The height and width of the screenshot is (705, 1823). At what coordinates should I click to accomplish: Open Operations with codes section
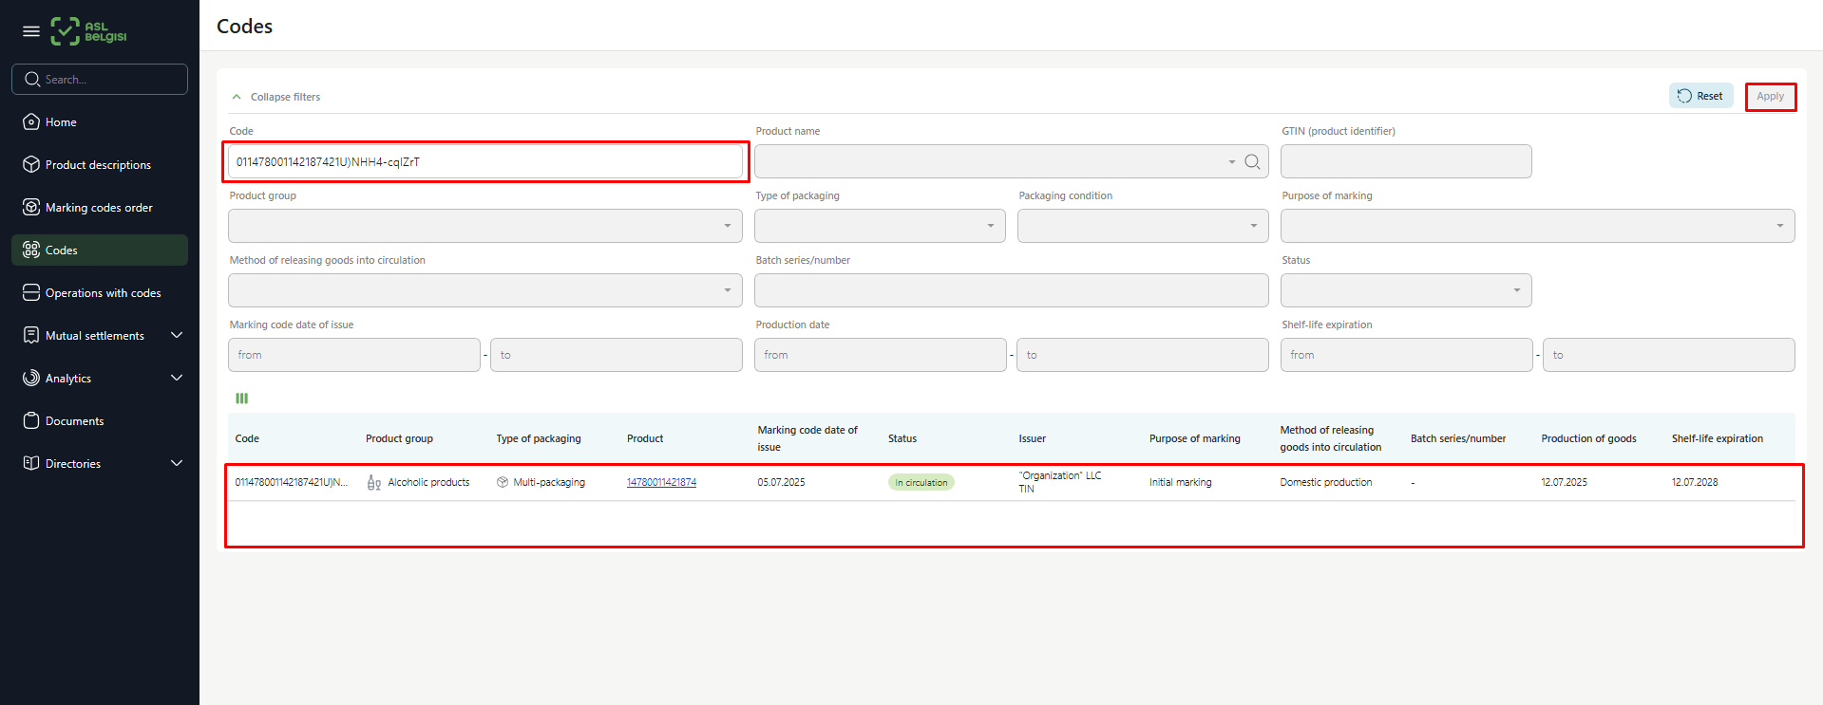tap(103, 293)
